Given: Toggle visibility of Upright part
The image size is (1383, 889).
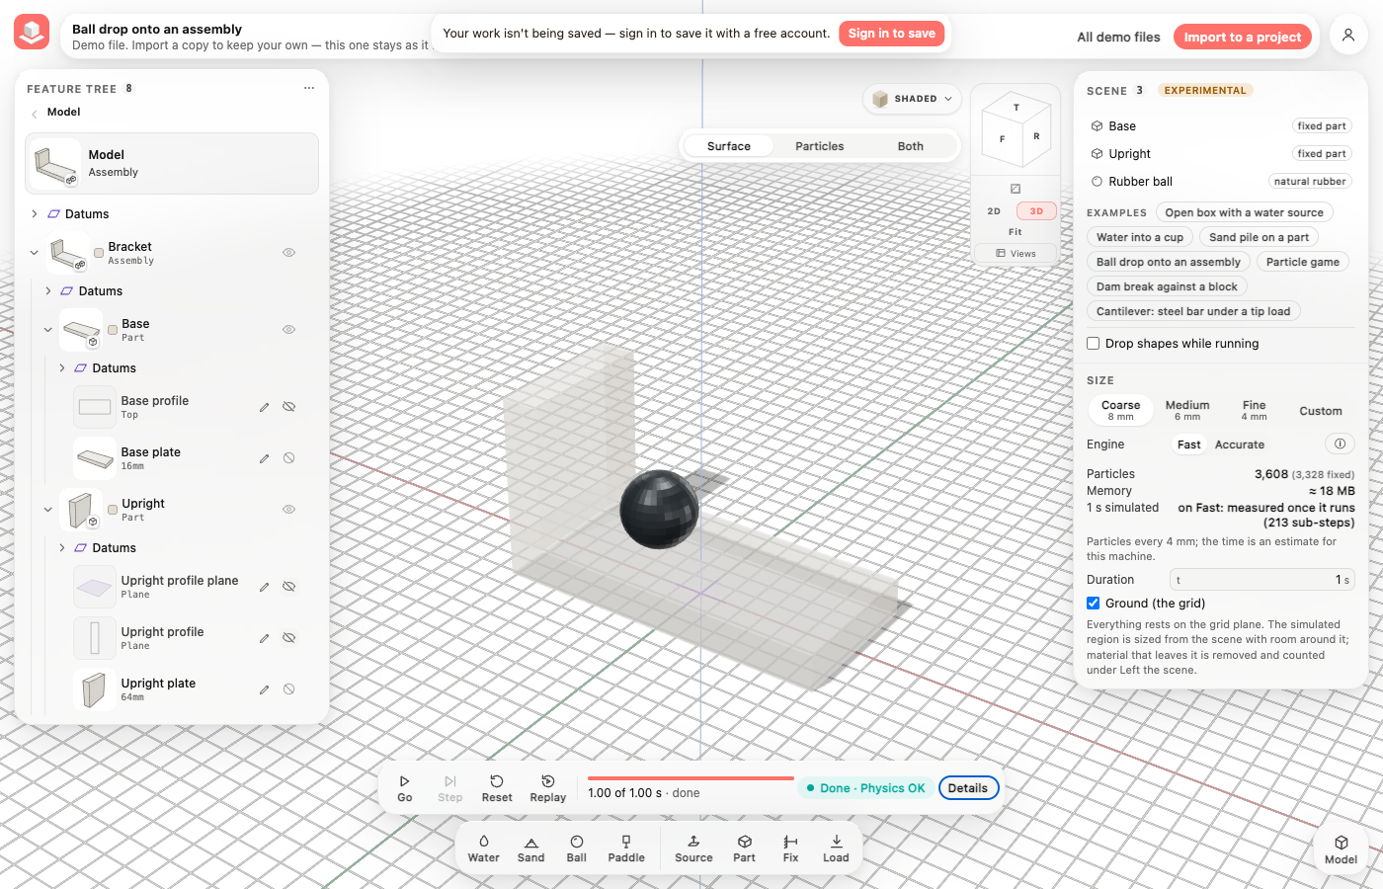Looking at the screenshot, I should click(x=289, y=510).
